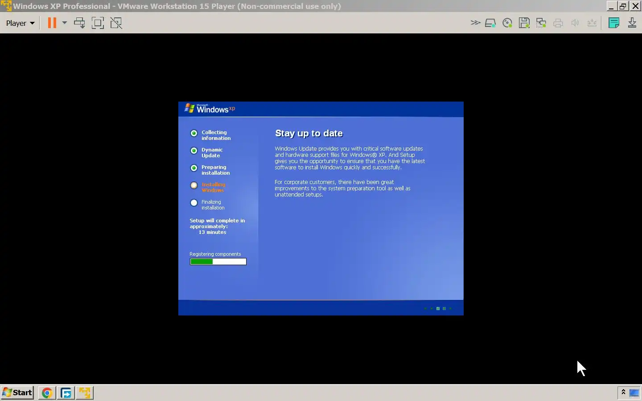Click the paragraph about corporate customers
Image resolution: width=642 pixels, height=401 pixels.
tap(342, 188)
